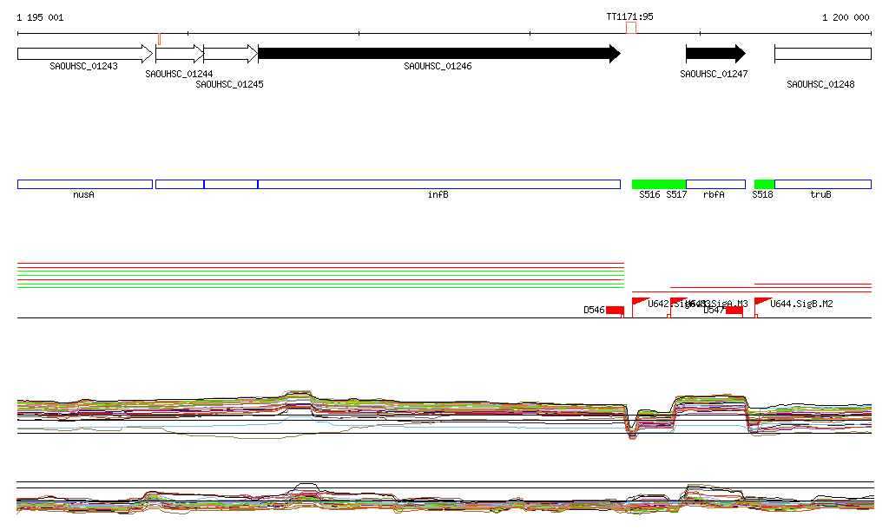Screen dimensions: 889x530
Task: Select the red D547 terminator block
Action: 734,310
